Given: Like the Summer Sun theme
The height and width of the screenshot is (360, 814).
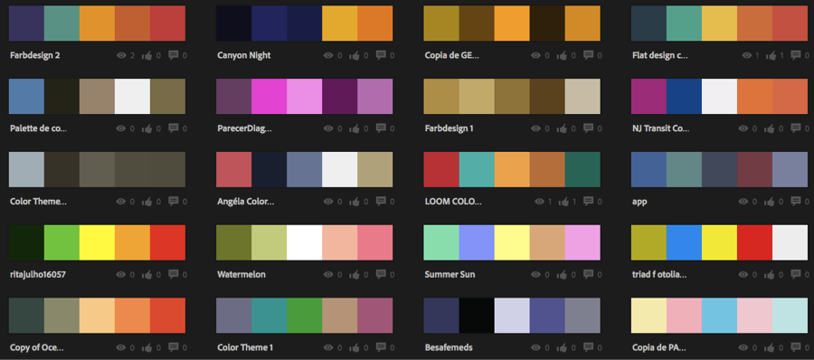Looking at the screenshot, I should click(563, 274).
